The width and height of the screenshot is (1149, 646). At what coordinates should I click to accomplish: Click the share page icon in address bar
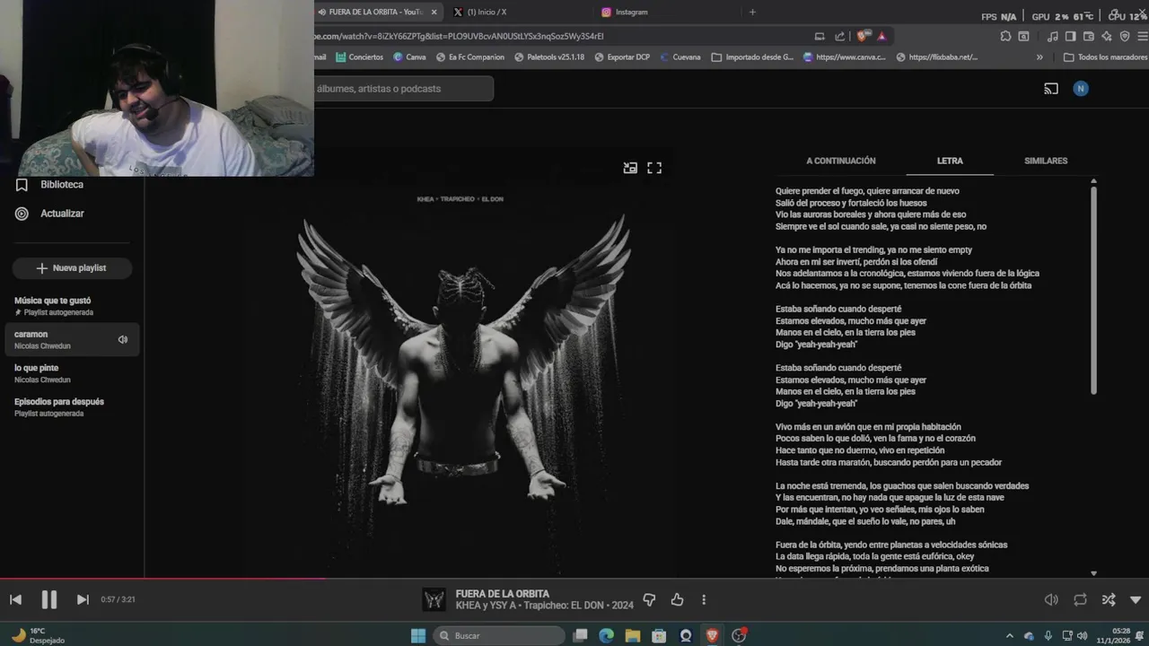click(x=840, y=36)
